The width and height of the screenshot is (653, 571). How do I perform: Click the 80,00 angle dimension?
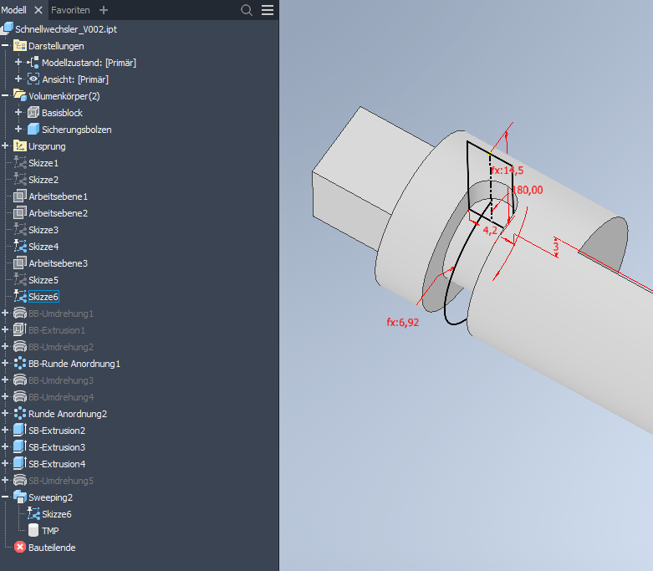[x=530, y=190]
